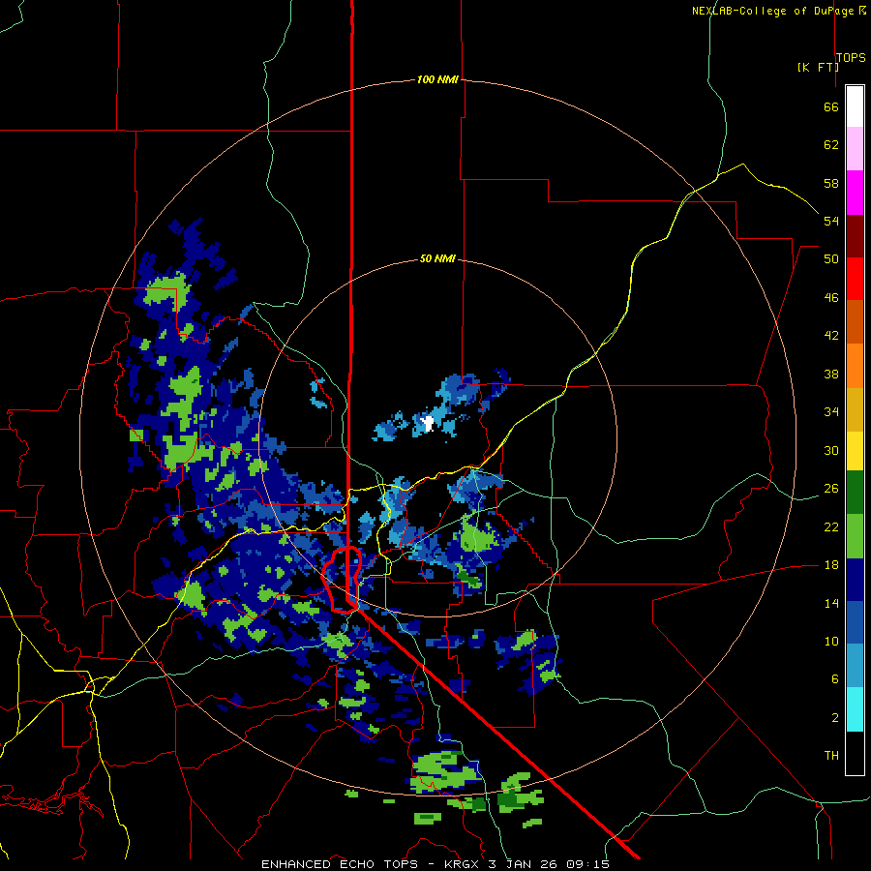Select the navy blue legend swatch

coord(855,580)
